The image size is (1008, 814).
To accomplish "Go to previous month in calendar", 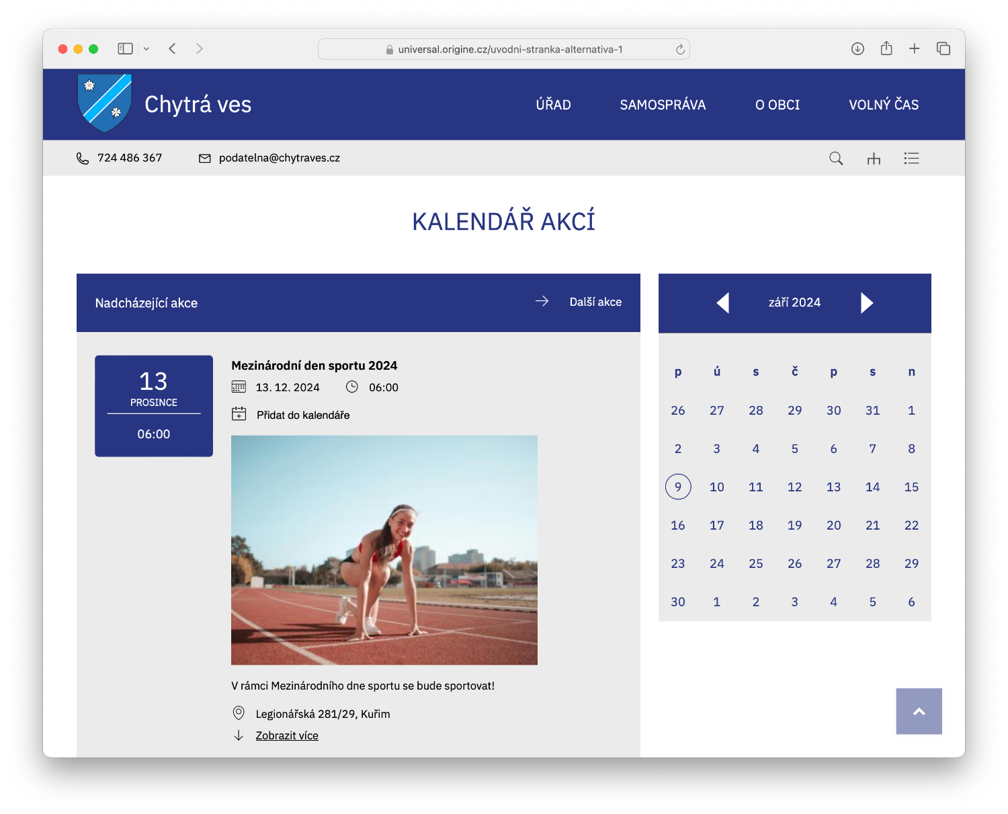I will [x=723, y=303].
